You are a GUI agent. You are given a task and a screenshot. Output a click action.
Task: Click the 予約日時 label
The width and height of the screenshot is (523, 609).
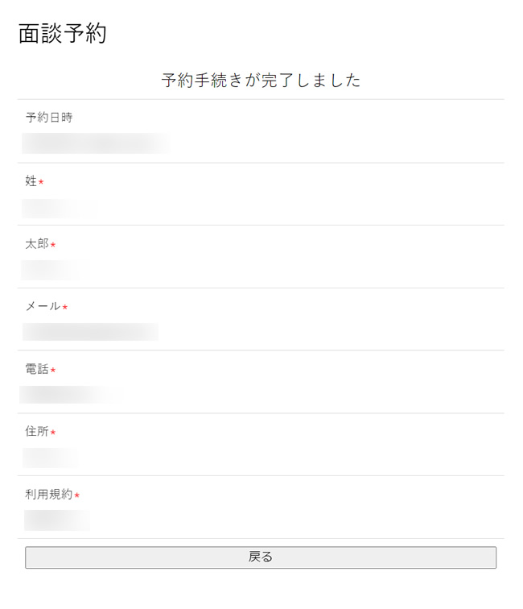pyautogui.click(x=49, y=118)
